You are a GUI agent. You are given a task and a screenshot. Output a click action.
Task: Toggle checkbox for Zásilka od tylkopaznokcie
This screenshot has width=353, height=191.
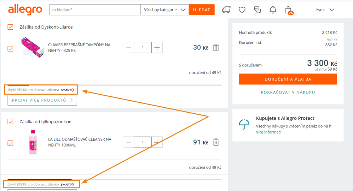click(x=10, y=121)
